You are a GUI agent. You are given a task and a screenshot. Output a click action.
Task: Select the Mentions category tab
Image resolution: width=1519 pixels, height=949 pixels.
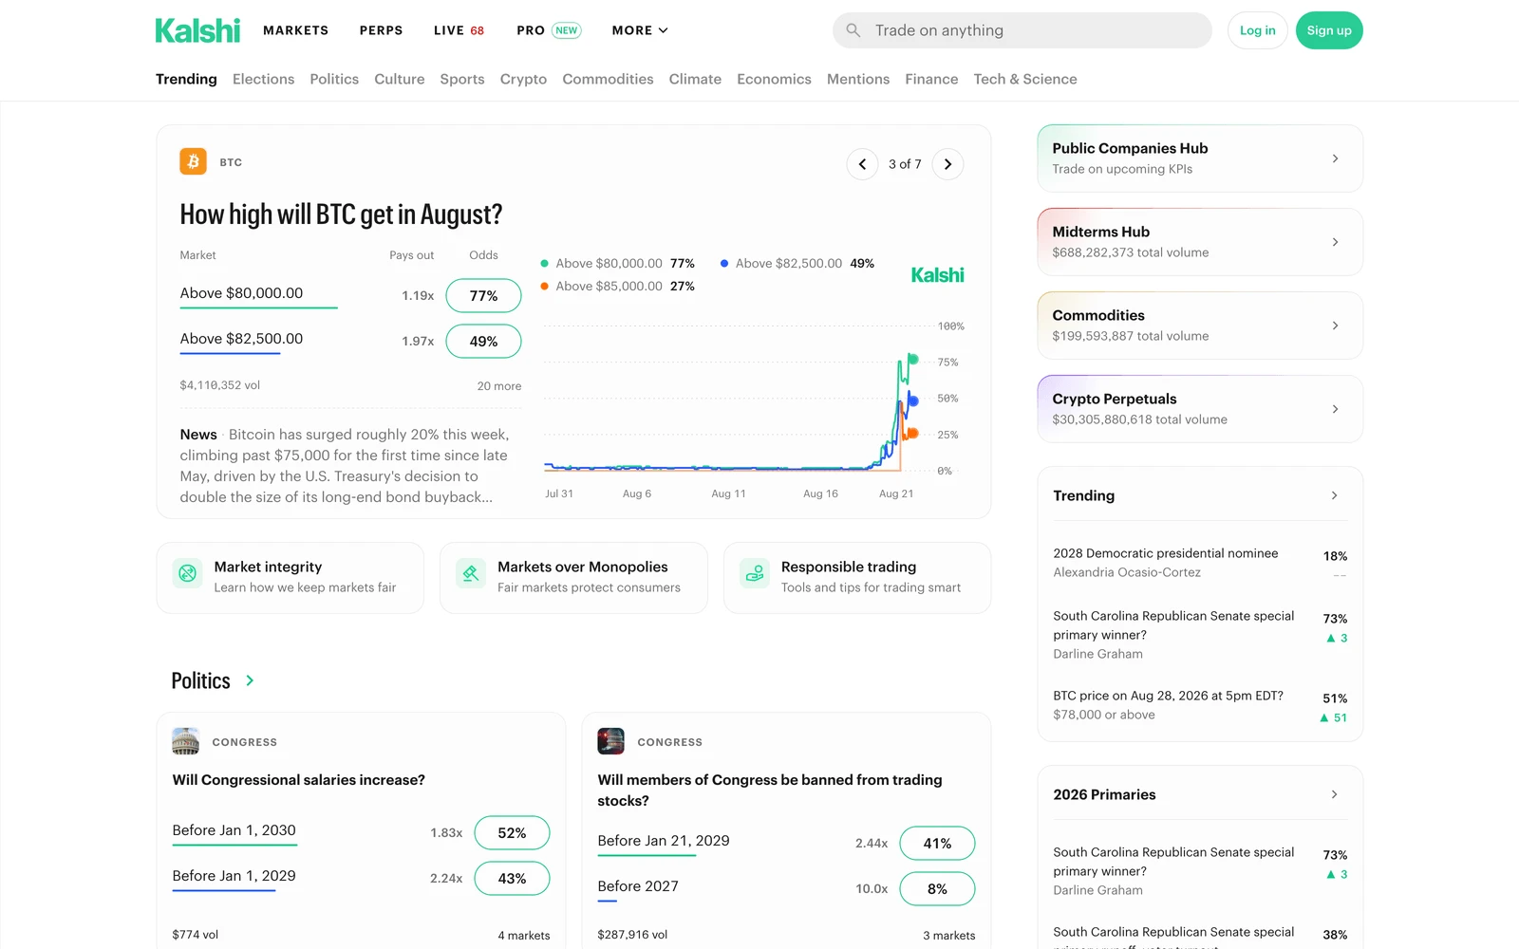coord(858,79)
